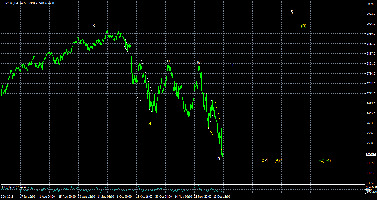377x200 pixels.
Task: Click the "14 Sep 08:00" time axis label
Action: pos(106,197)
